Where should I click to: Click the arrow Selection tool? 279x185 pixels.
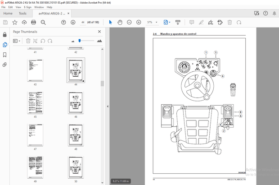pyautogui.click(x=111, y=22)
